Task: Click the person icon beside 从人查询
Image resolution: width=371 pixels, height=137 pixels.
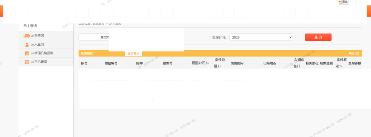Action: click(x=27, y=44)
